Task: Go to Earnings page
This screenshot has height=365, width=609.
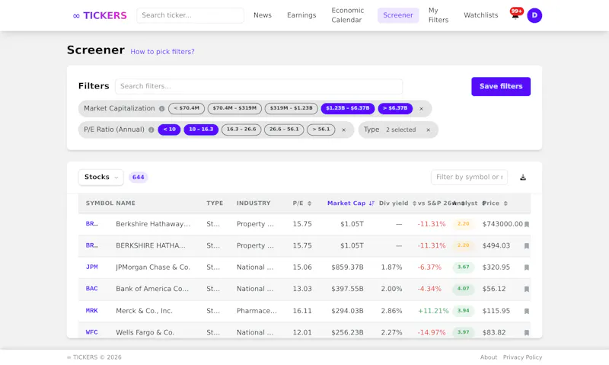Action: (301, 15)
